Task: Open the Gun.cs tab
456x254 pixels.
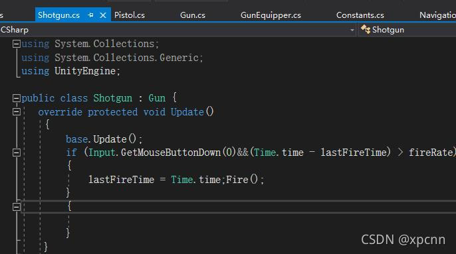Action: tap(193, 15)
